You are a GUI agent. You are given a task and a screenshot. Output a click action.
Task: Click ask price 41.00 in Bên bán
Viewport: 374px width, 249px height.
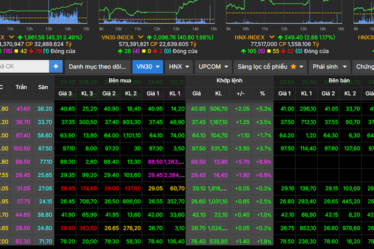(287, 109)
